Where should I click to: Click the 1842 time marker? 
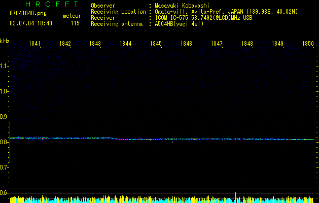(65, 44)
